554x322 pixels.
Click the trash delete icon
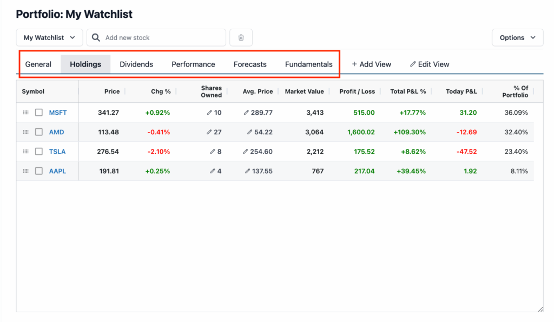point(241,38)
